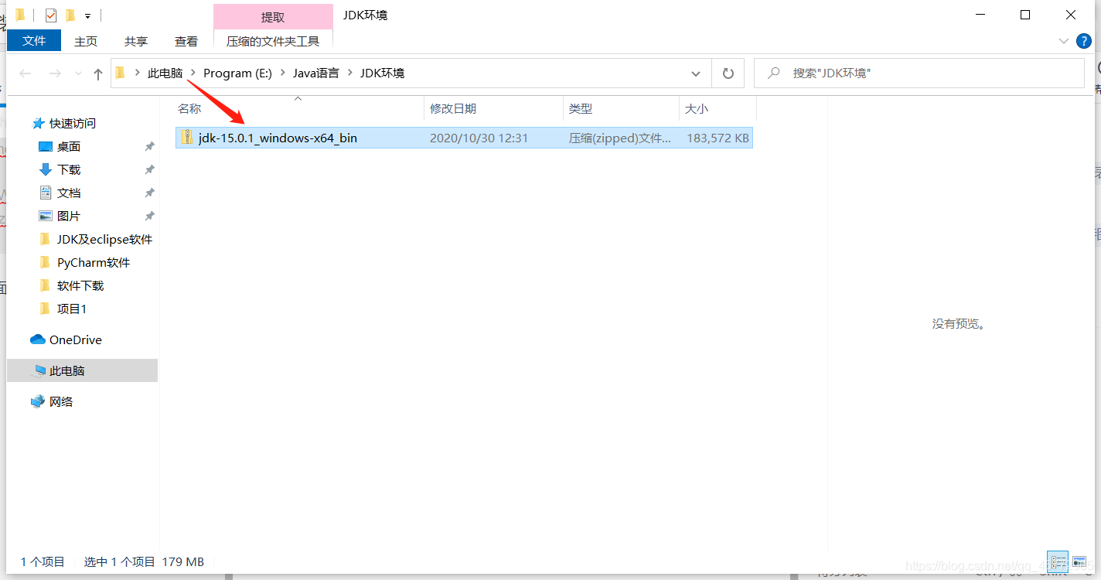Open the 压缩的文件夹工具 tab

click(273, 41)
